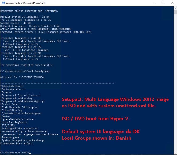Screen dimensions: 177x155
Task: Close the Administrator PowerShell window
Action: pos(172,3)
